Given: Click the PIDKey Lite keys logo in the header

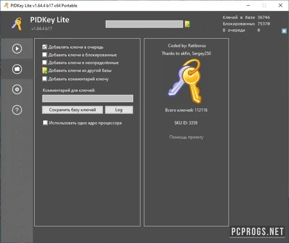Looking at the screenshot, I should click(x=17, y=24).
